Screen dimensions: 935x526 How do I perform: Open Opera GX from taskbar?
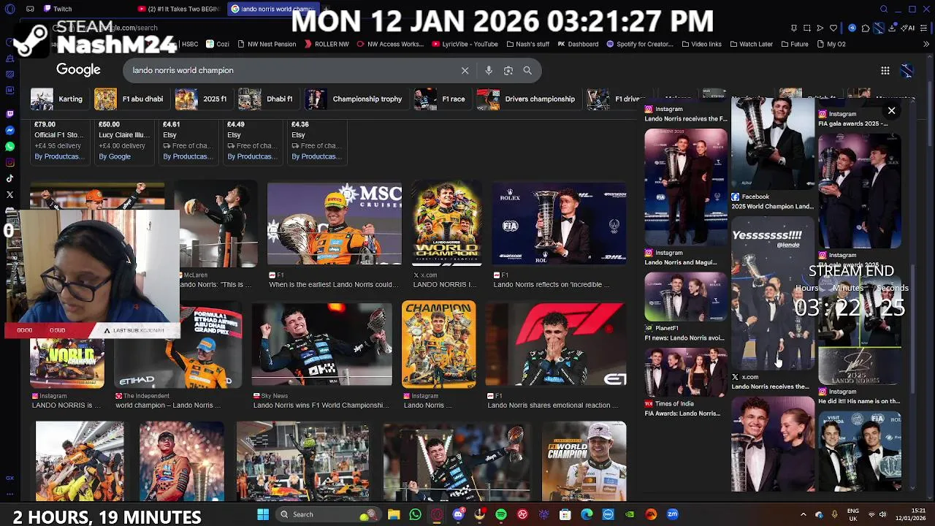[437, 514]
